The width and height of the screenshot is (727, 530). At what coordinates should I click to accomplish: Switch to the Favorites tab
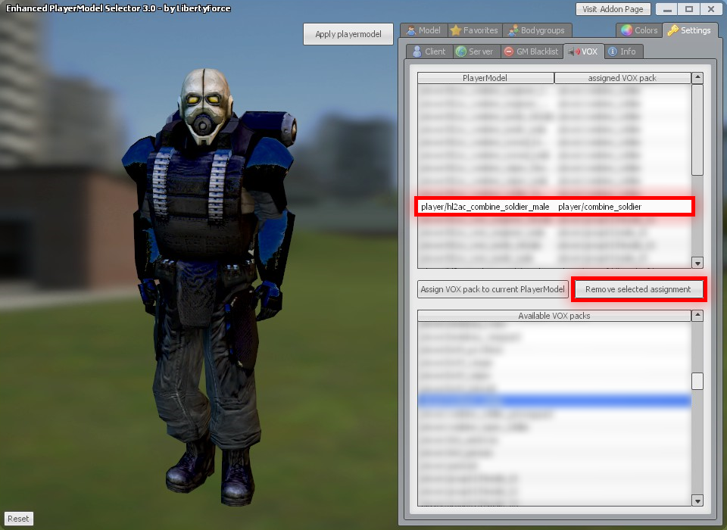click(474, 30)
